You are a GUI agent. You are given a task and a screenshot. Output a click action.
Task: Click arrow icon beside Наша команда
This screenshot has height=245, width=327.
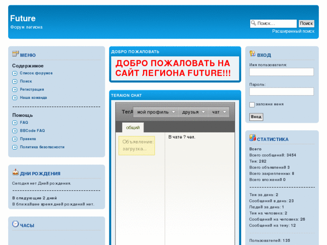pyautogui.click(x=14, y=98)
